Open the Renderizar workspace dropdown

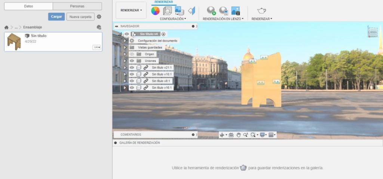coord(131,10)
